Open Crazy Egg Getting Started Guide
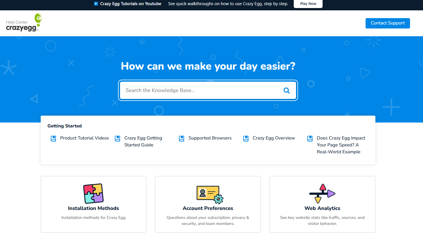Screen dimensions: 423x237 (143, 142)
